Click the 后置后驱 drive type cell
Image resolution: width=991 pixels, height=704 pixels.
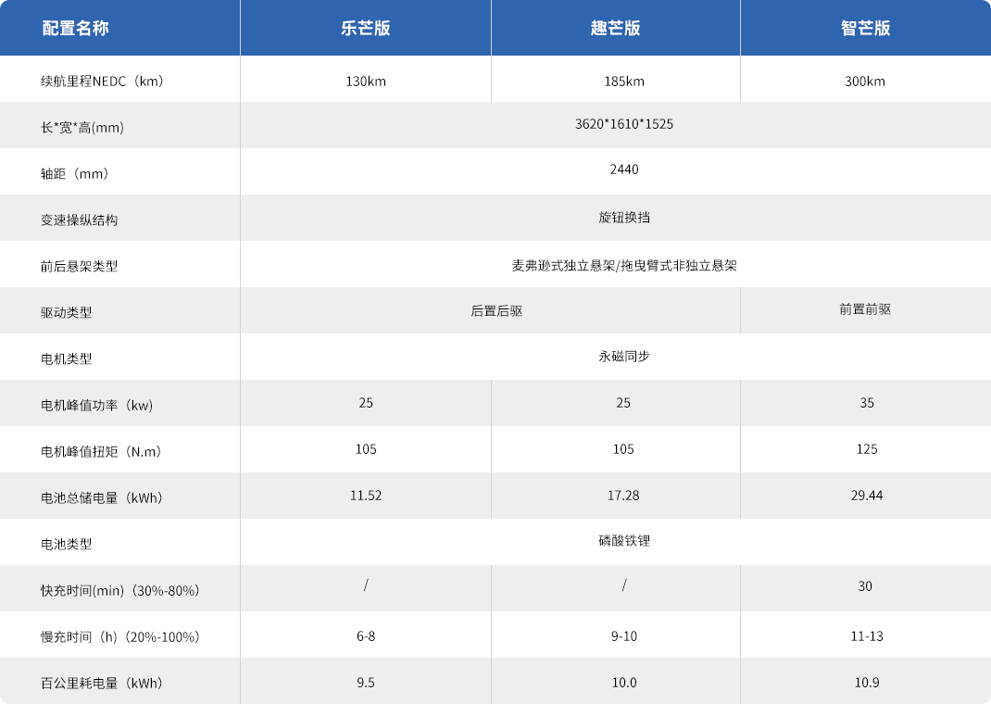pyautogui.click(x=496, y=311)
